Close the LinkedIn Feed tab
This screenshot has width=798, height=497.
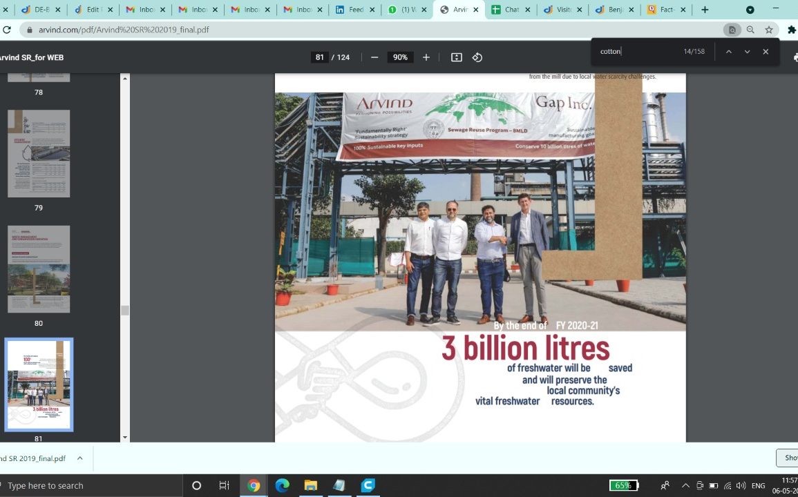tap(372, 10)
